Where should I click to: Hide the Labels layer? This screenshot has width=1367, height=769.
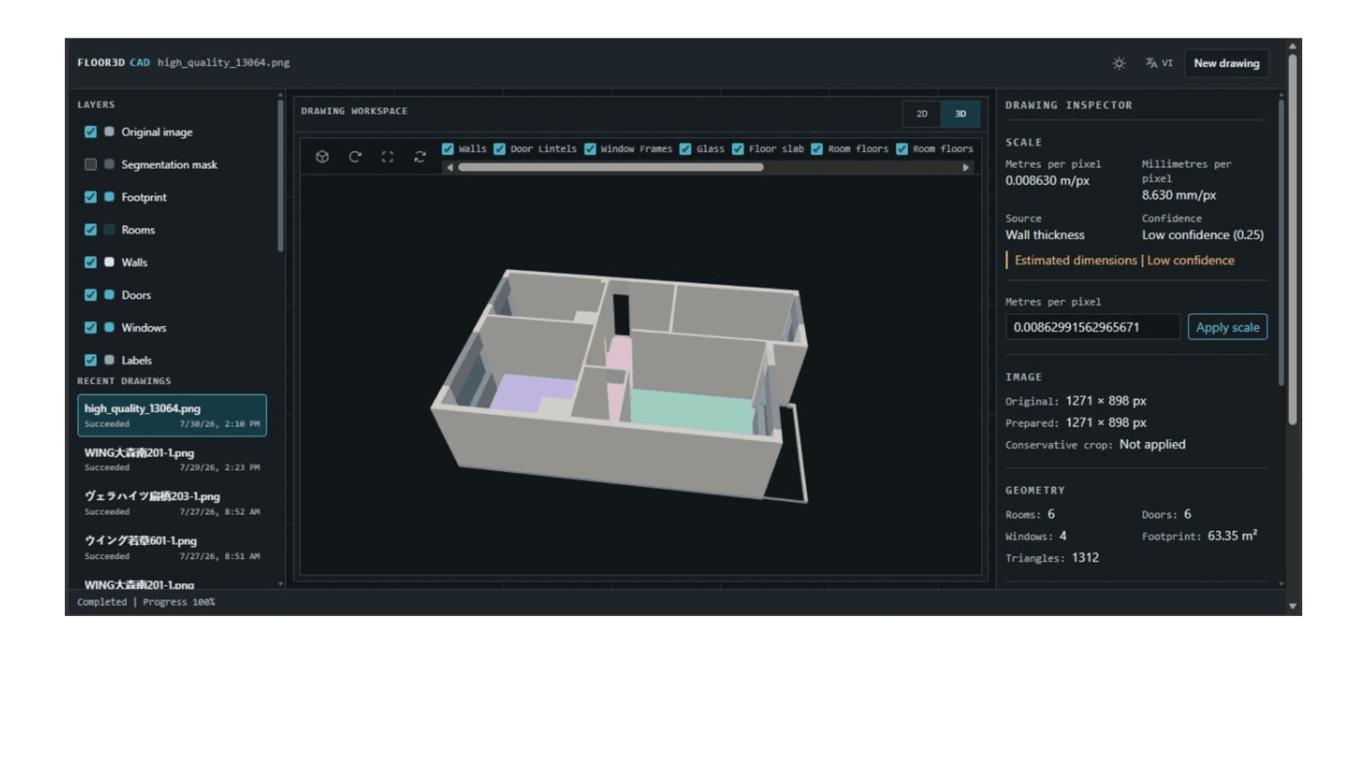tap(90, 360)
